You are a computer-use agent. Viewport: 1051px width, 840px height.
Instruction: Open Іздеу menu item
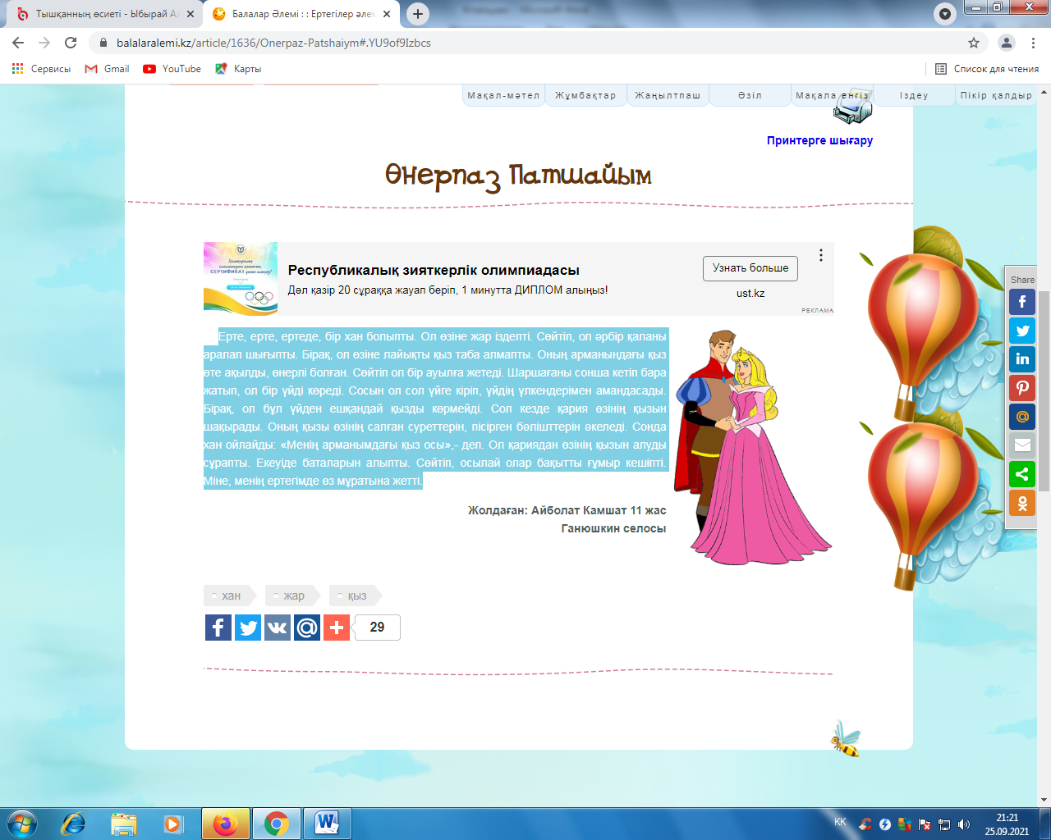click(x=914, y=95)
